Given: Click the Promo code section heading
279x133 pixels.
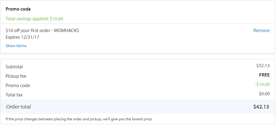Looking at the screenshot, I should pyautogui.click(x=18, y=9).
